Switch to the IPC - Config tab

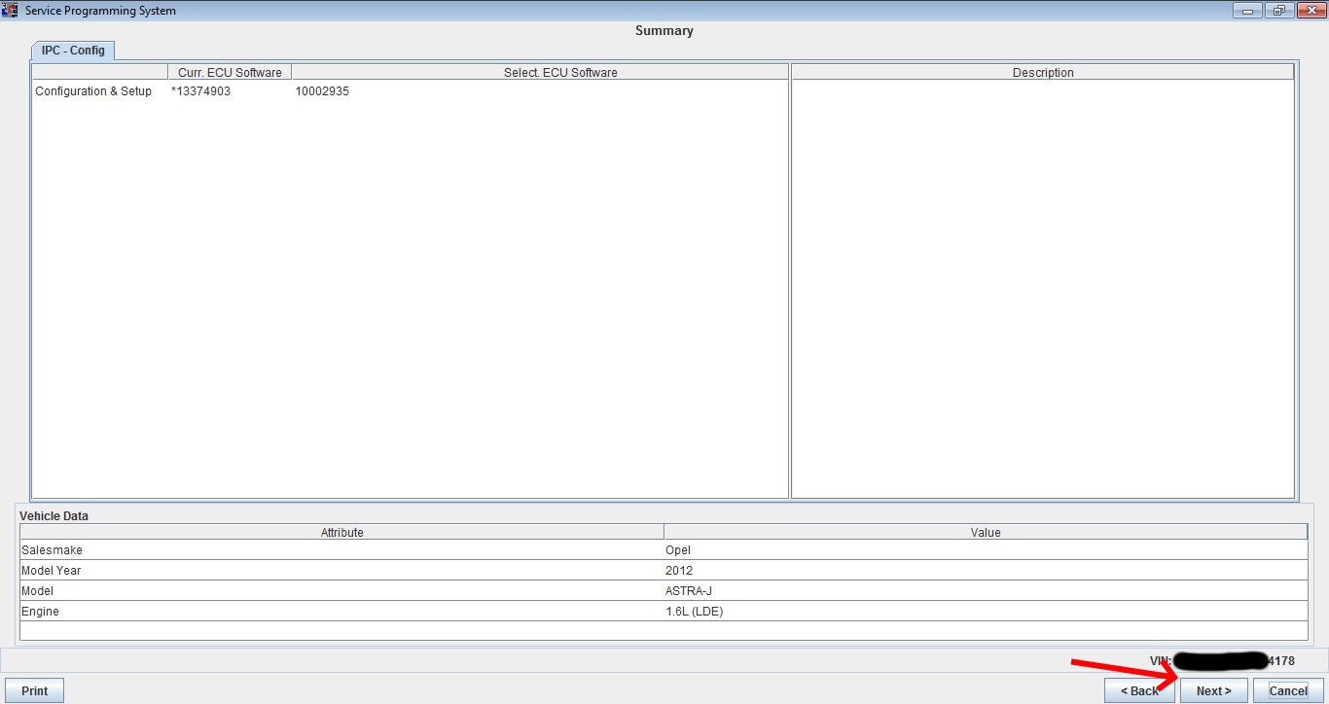point(73,51)
